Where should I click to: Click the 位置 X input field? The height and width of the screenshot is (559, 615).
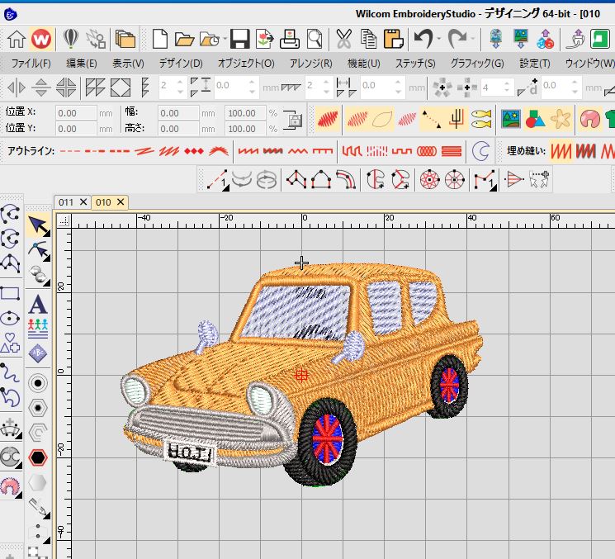pos(76,113)
